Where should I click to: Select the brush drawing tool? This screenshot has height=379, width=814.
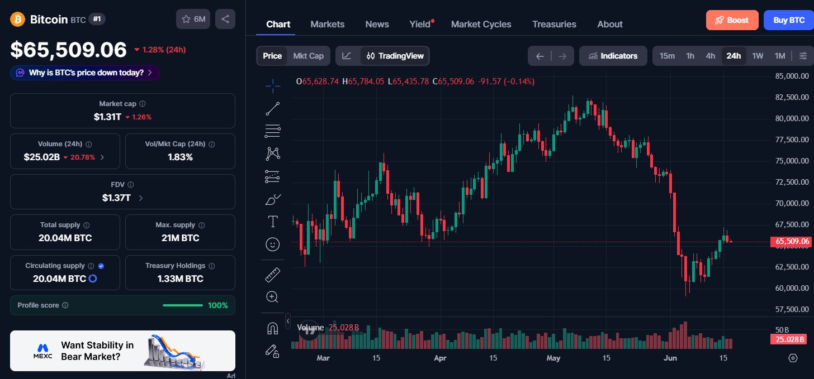[273, 199]
